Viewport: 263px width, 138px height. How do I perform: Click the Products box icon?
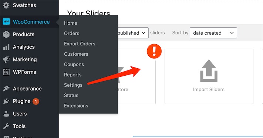tap(6, 34)
